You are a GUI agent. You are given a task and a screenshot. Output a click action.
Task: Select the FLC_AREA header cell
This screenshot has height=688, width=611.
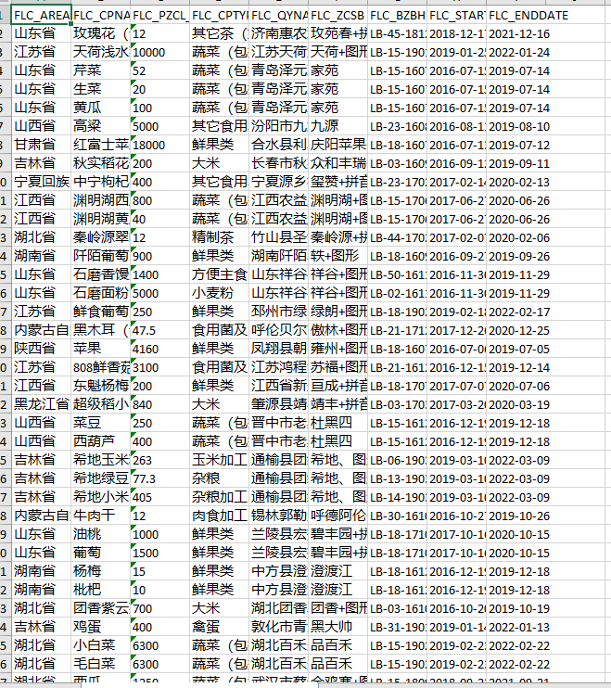(41, 16)
